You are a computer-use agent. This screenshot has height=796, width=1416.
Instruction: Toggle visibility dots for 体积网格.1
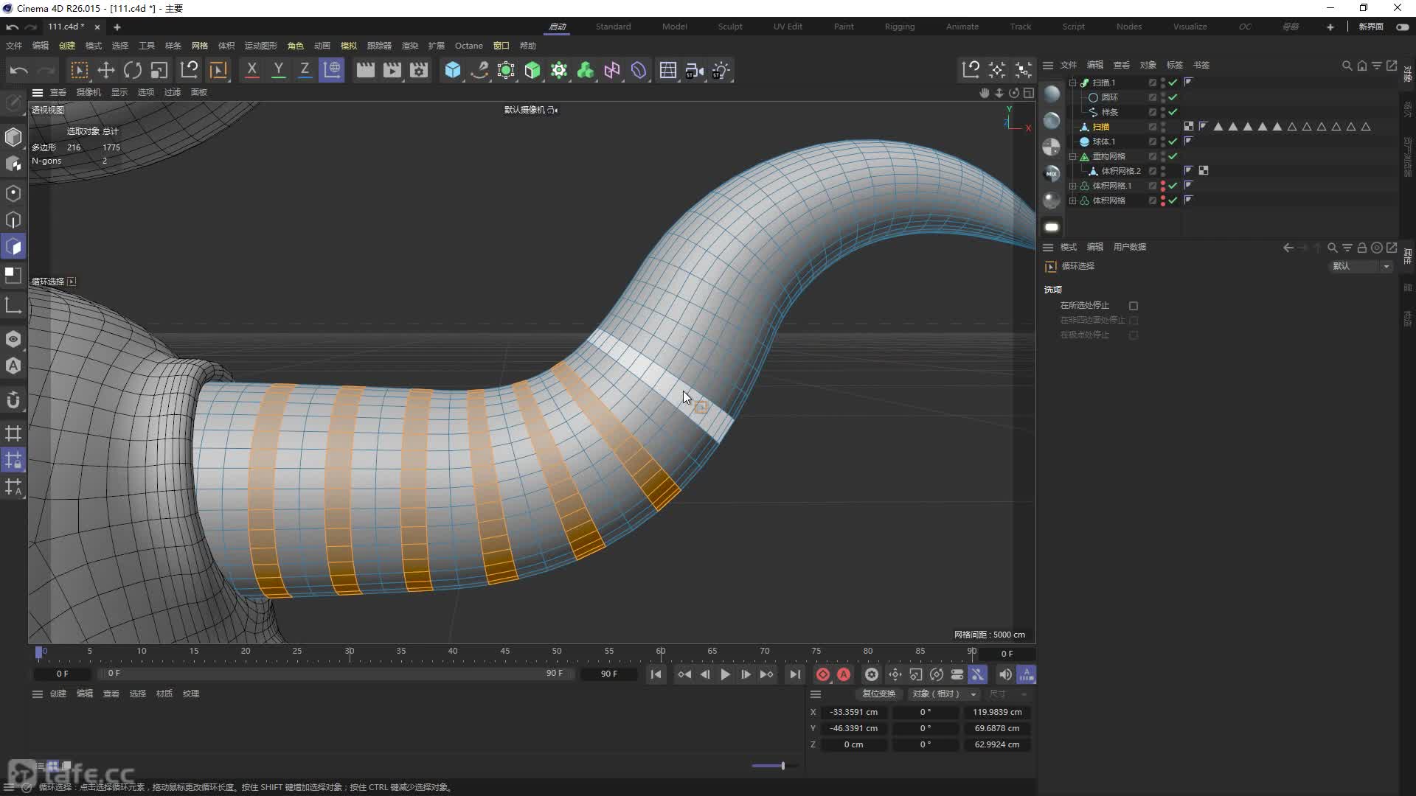[1163, 185]
